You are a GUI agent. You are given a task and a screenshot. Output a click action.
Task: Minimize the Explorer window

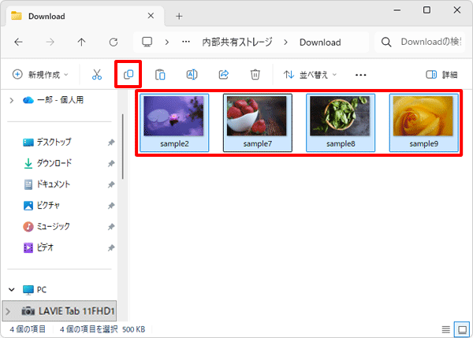click(397, 10)
